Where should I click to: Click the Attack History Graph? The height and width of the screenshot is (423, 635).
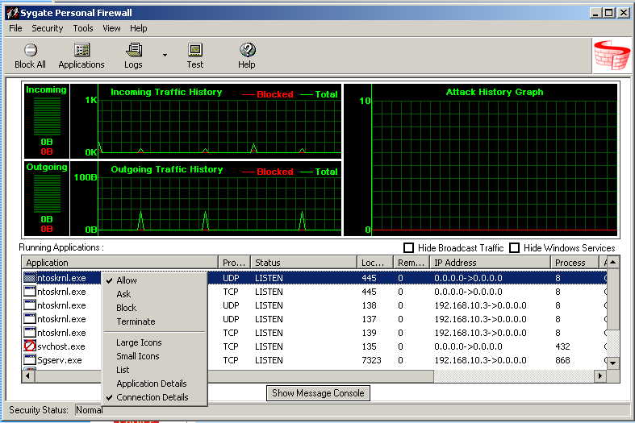point(481,160)
